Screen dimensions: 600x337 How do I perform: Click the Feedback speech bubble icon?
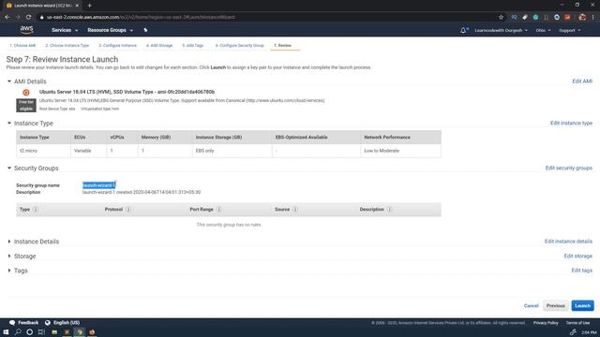[x=12, y=322]
